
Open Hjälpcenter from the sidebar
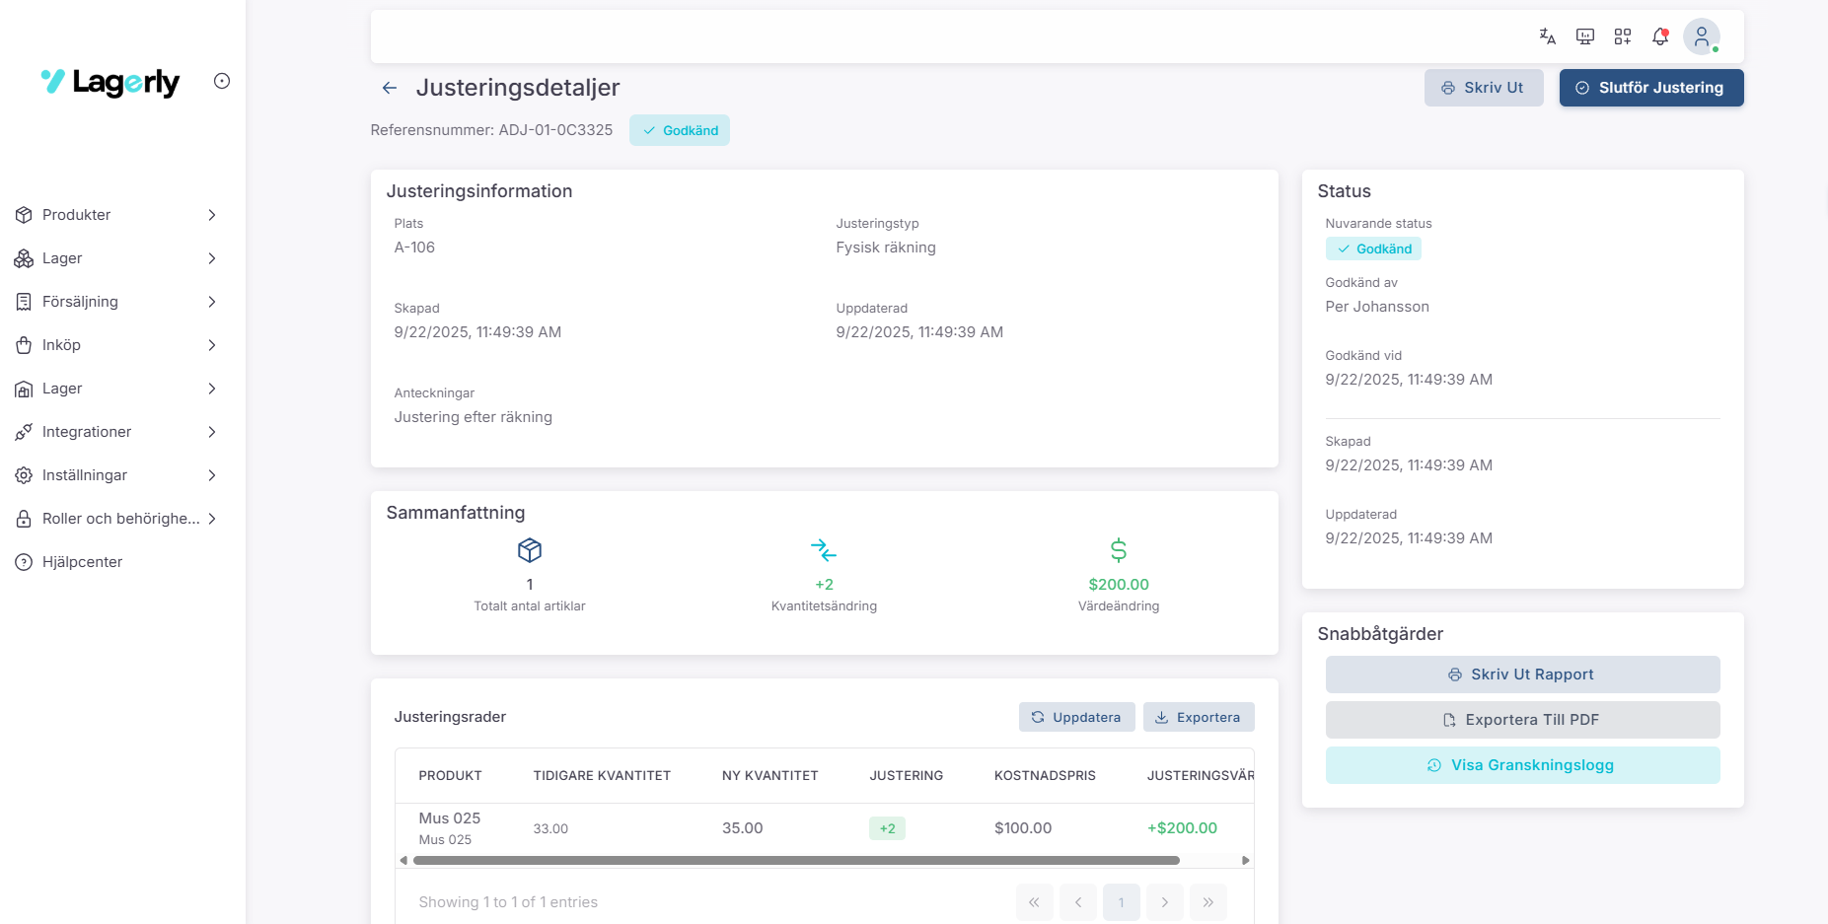(x=82, y=562)
